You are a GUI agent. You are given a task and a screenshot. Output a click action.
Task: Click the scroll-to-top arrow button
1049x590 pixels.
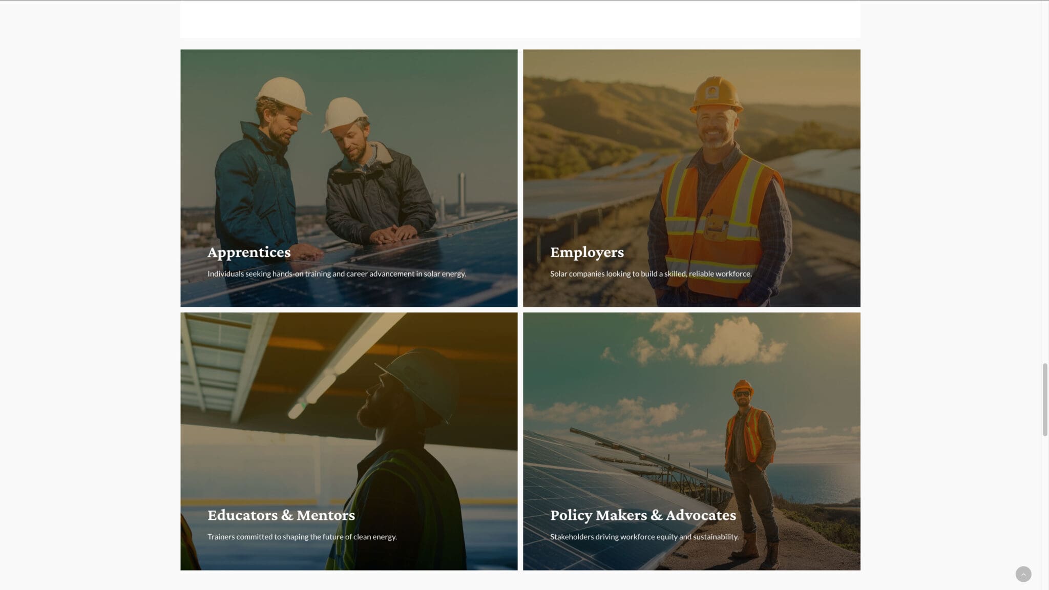pos(1023,574)
